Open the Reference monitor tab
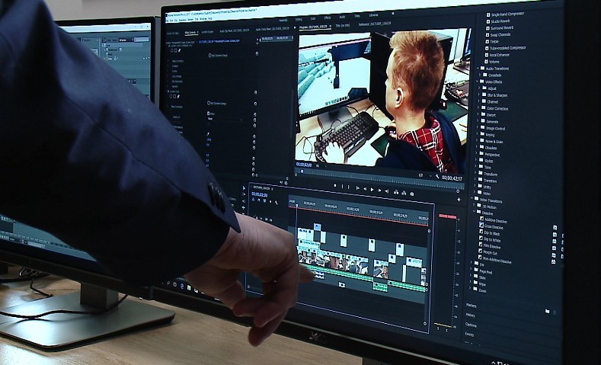This screenshot has height=365, width=601. click(375, 24)
